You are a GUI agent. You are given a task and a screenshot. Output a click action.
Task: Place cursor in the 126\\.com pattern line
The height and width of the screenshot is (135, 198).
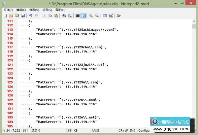point(68,100)
